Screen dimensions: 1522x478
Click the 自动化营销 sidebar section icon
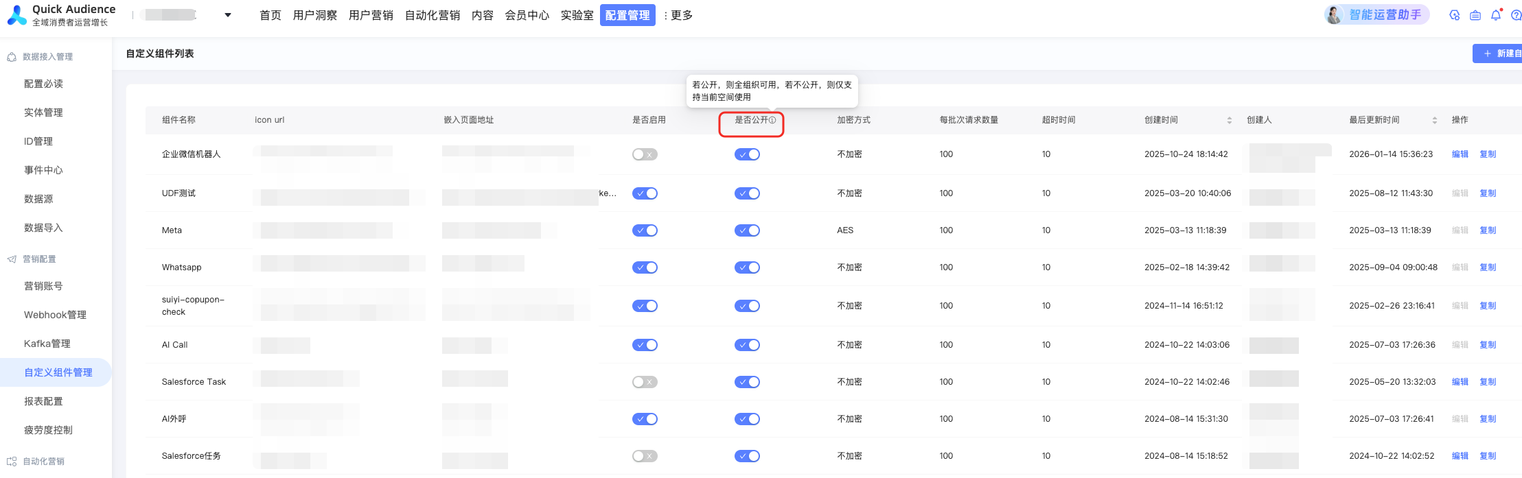coord(12,462)
